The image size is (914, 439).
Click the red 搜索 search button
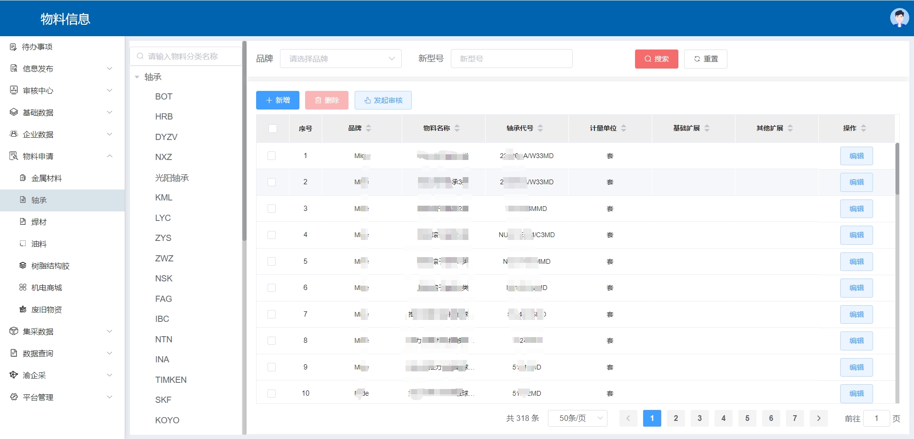click(656, 59)
